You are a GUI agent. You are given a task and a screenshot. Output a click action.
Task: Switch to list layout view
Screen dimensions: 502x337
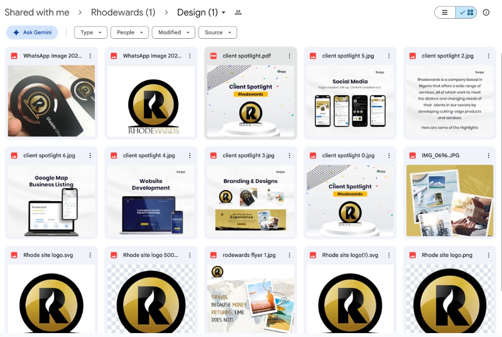445,12
